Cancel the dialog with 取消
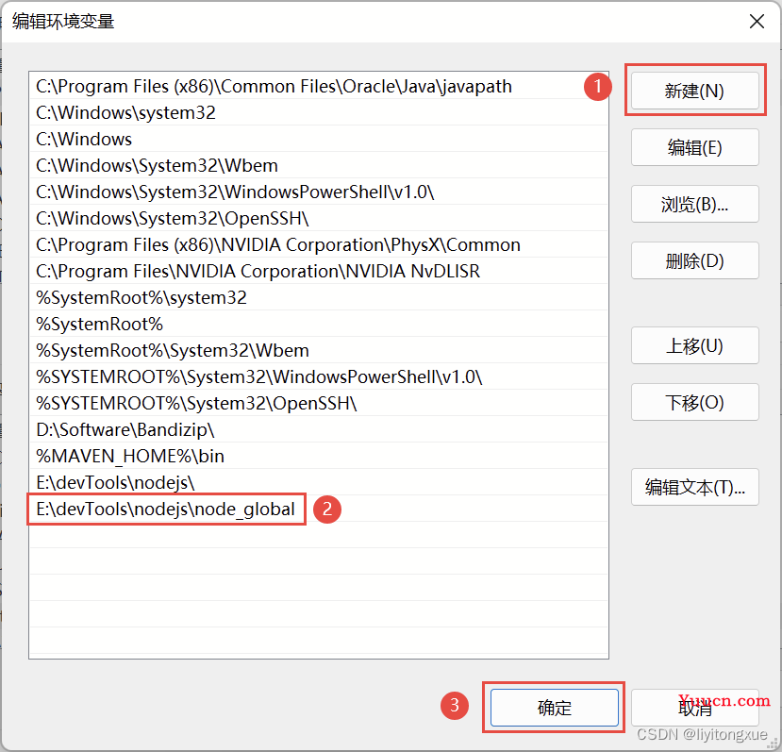The height and width of the screenshot is (752, 782). click(x=694, y=708)
